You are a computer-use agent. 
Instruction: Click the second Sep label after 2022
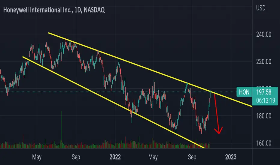click(x=192, y=157)
